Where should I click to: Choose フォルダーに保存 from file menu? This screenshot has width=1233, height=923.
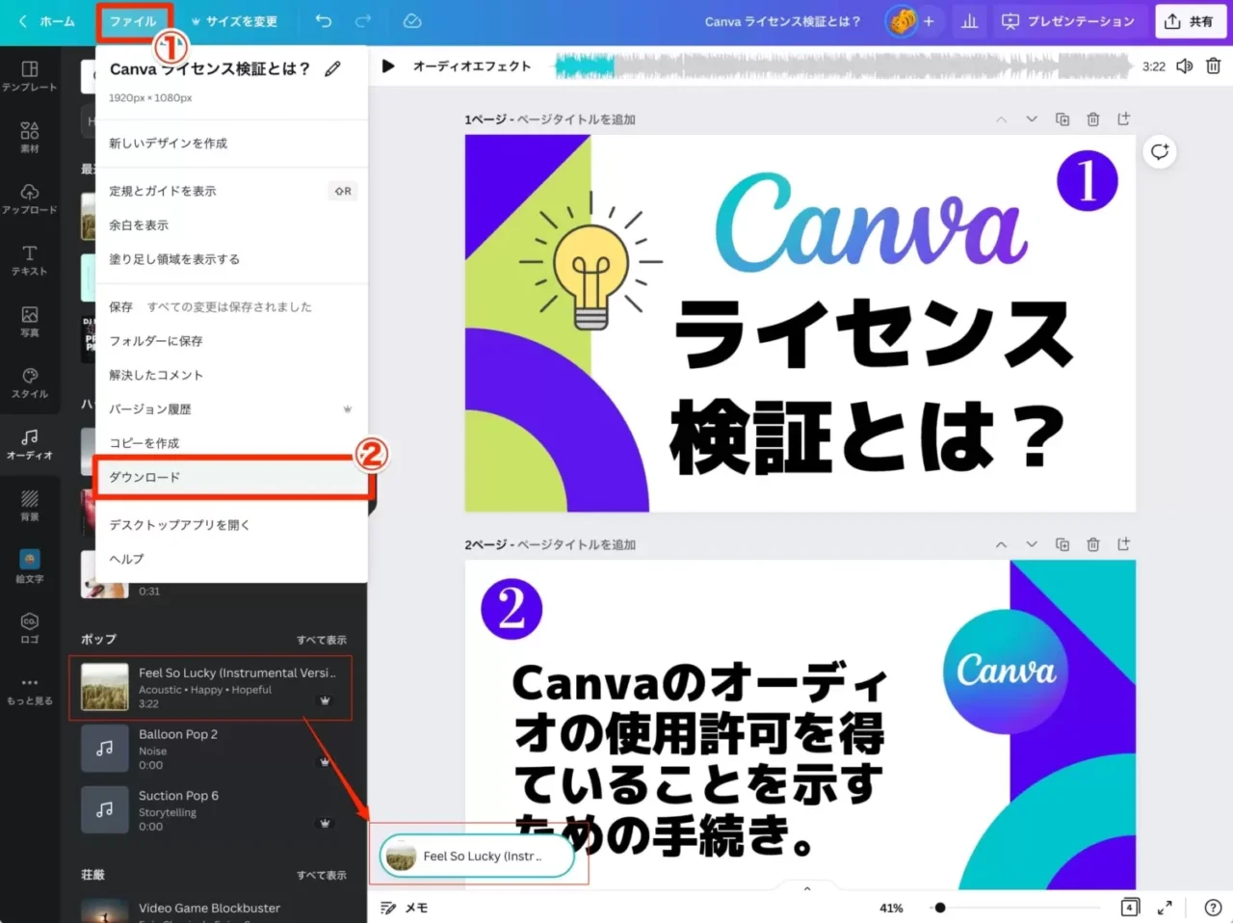coord(231,341)
